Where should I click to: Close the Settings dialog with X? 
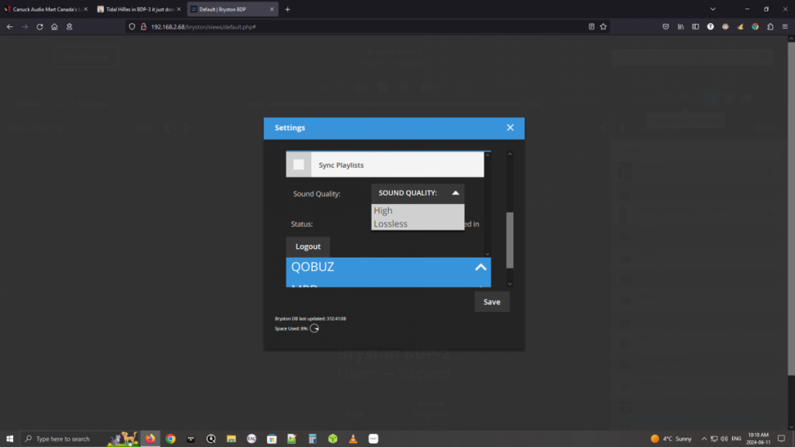[510, 128]
